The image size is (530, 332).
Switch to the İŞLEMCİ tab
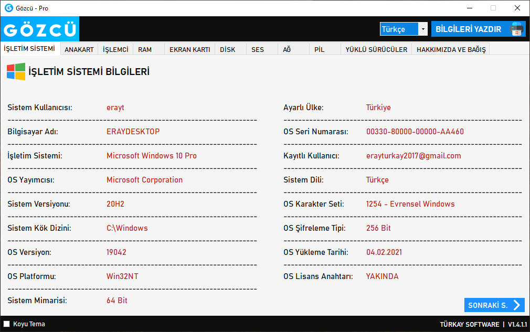point(115,49)
